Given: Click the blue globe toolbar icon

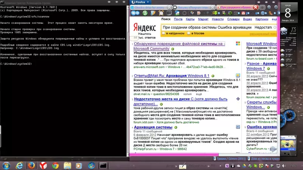Looking at the screenshot, I should point(263,13).
